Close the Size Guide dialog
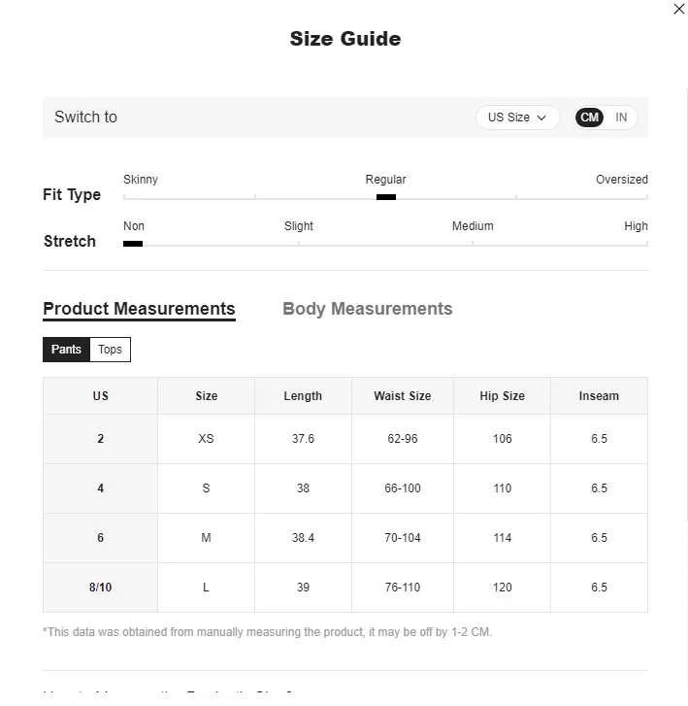This screenshot has width=688, height=706. point(678,9)
